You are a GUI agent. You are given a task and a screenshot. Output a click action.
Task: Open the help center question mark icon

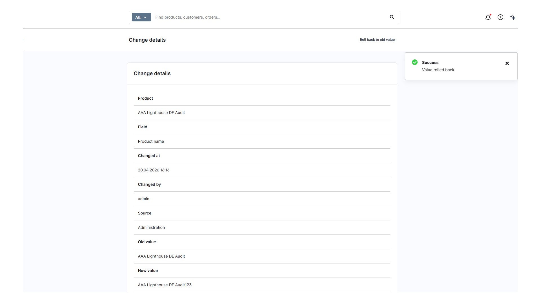point(500,17)
